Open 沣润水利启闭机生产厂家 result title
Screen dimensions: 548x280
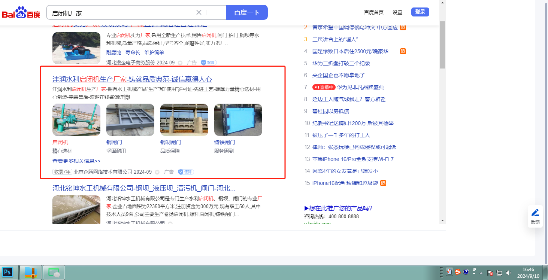(x=132, y=79)
